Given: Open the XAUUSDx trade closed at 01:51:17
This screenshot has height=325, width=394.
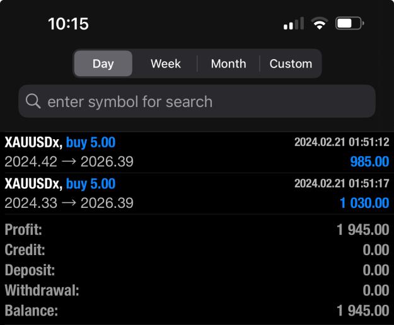Looking at the screenshot, I should tap(197, 193).
